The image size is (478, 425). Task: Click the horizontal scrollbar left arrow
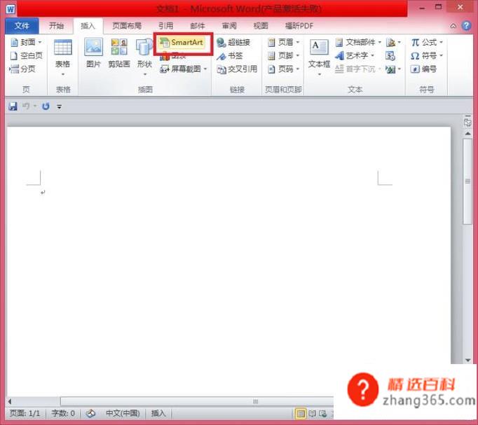click(x=10, y=402)
